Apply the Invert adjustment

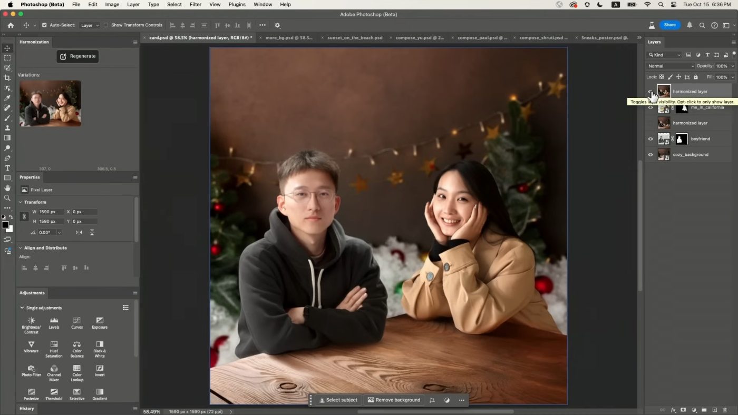(100, 371)
